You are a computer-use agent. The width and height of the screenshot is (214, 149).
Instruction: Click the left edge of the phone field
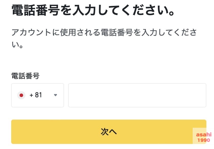tap(72, 95)
